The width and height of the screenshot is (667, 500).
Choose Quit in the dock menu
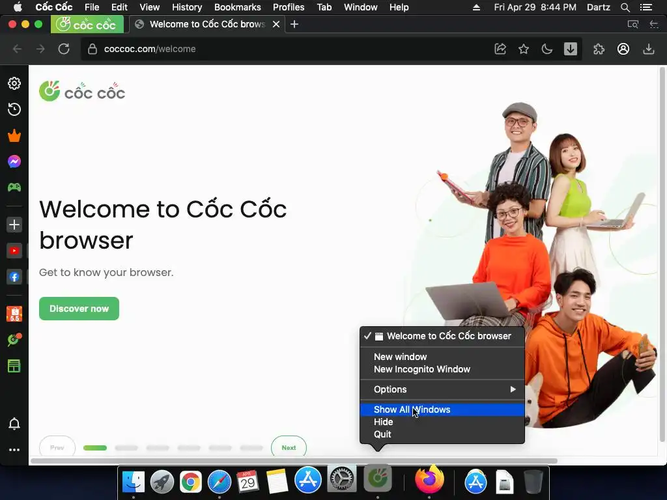coord(442,434)
